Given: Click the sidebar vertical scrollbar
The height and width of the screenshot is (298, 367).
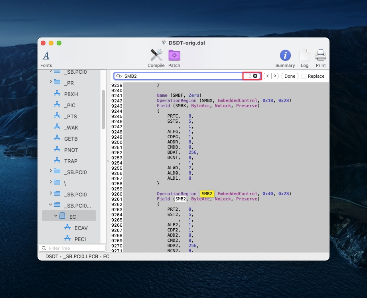Looking at the screenshot, I should (x=103, y=110).
